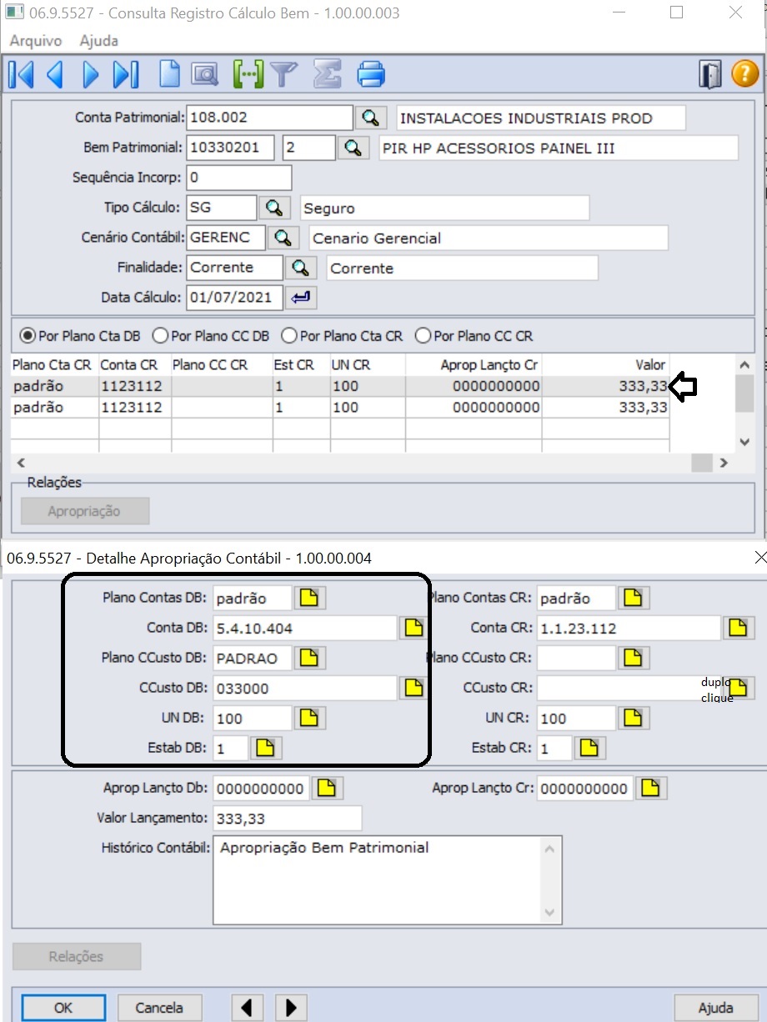Screen dimensions: 767x1022
Task: Click yellow note icon beside UN CR
Action: (x=634, y=718)
